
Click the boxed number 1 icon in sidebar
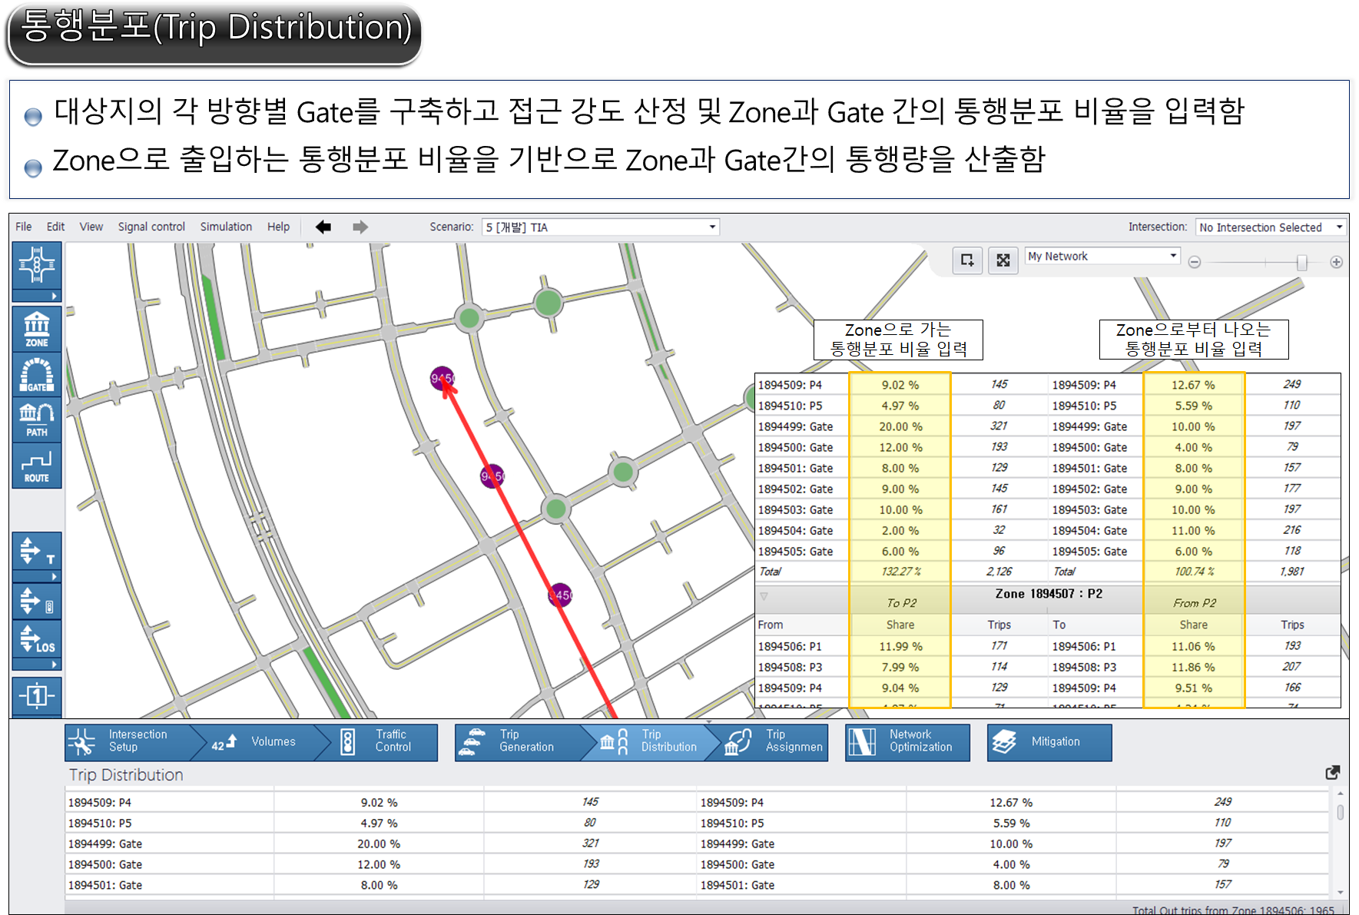click(36, 696)
